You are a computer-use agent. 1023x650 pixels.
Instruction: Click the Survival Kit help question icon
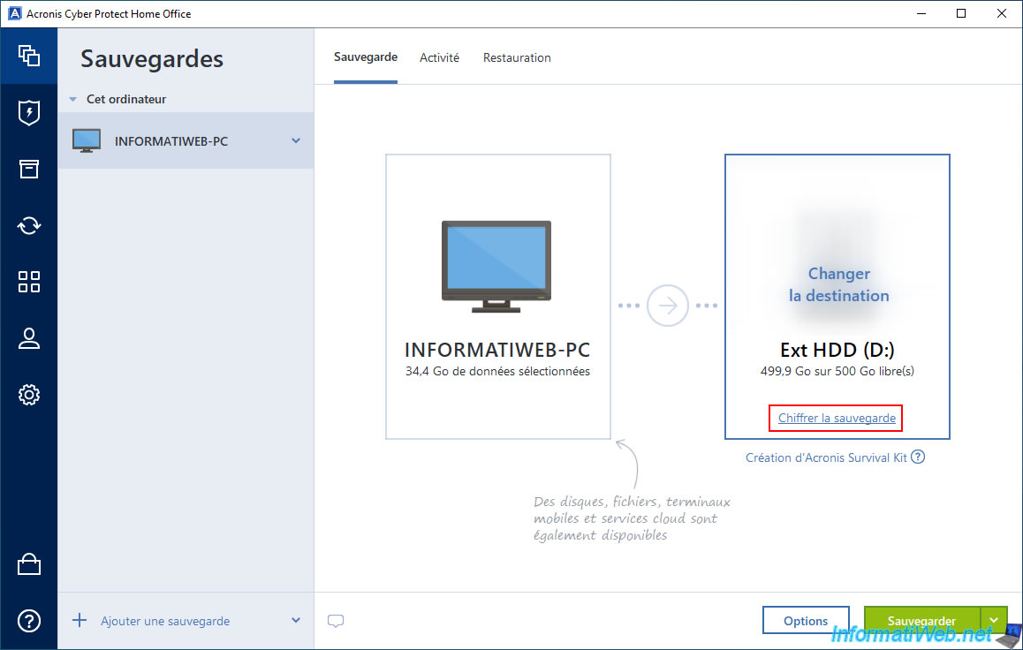(x=918, y=457)
